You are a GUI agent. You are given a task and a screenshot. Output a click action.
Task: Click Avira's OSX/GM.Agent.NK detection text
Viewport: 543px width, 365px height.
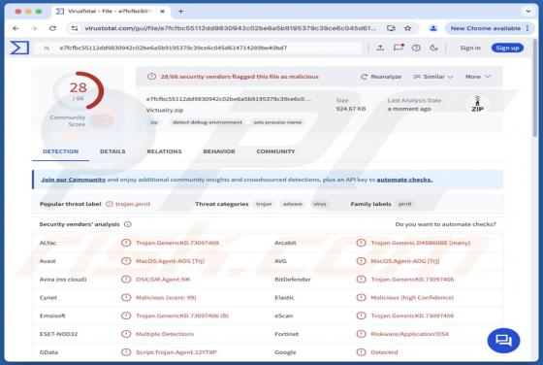(x=163, y=280)
